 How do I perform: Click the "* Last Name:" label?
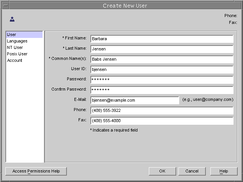(x=74, y=48)
